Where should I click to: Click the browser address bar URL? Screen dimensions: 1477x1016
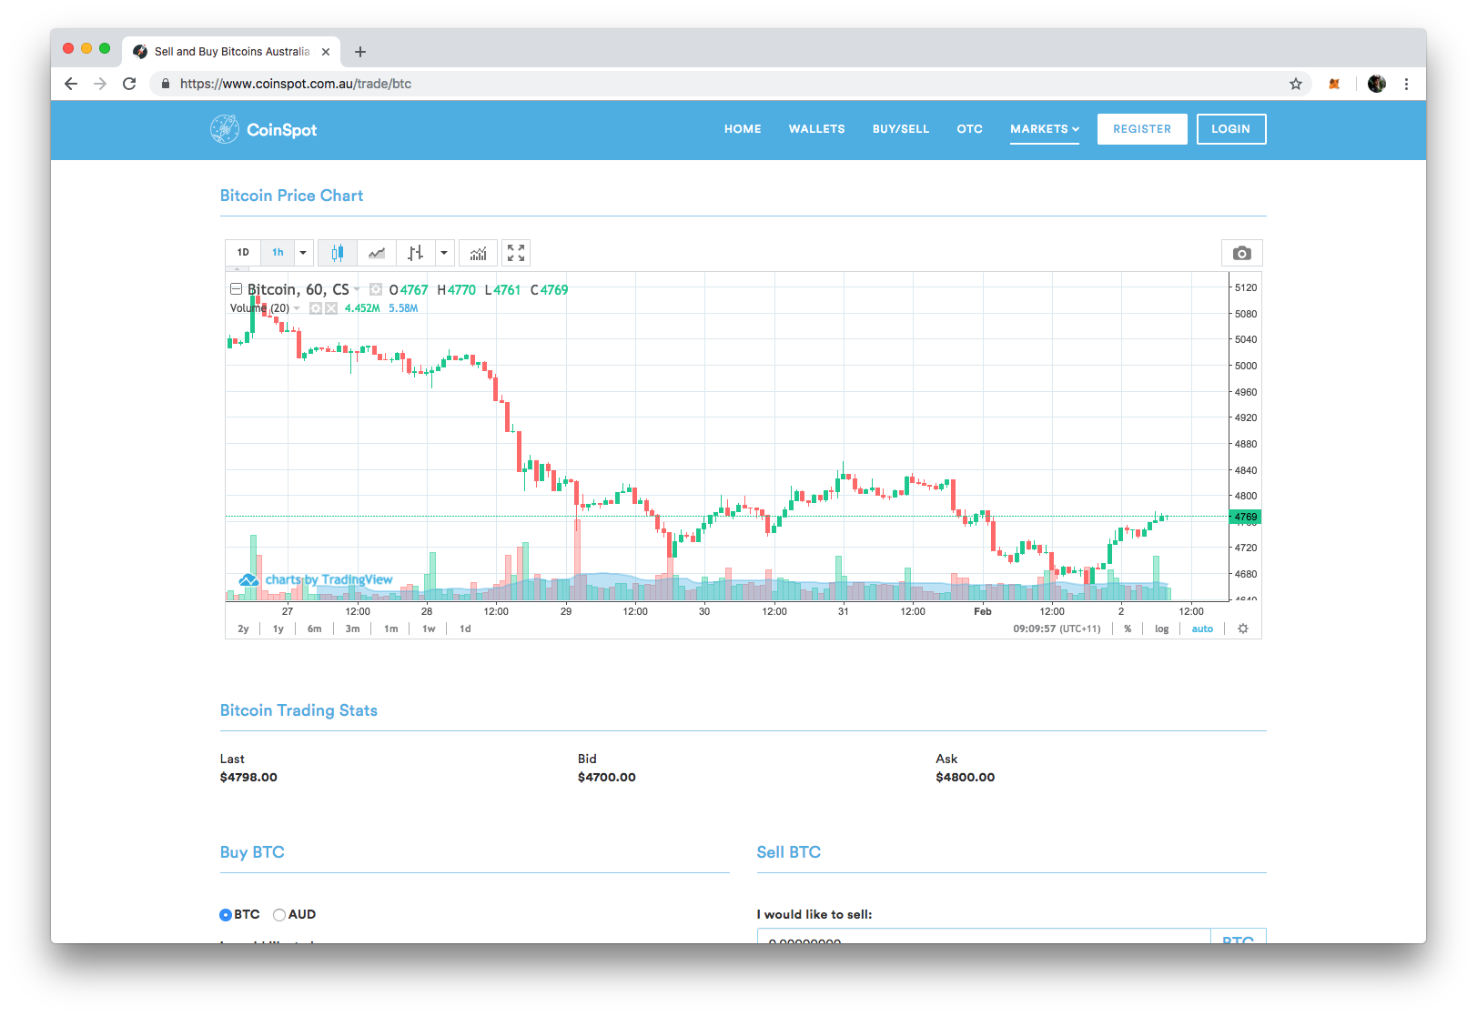[296, 84]
